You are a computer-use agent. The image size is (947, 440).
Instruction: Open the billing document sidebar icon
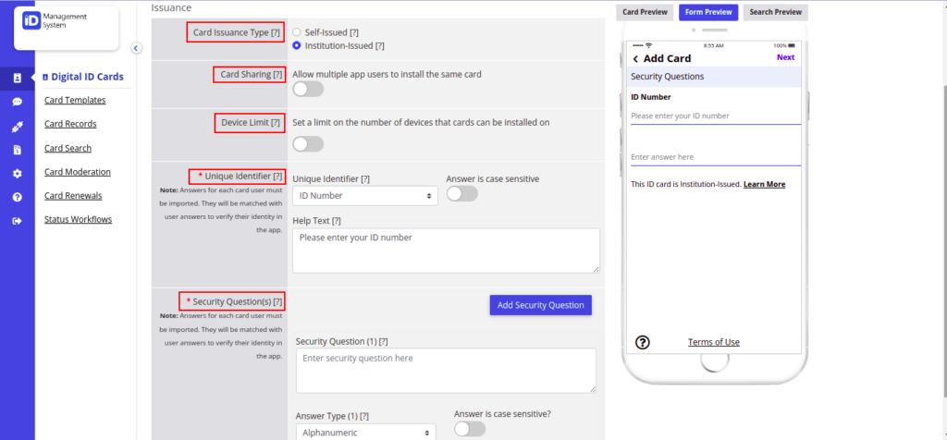[x=17, y=150]
